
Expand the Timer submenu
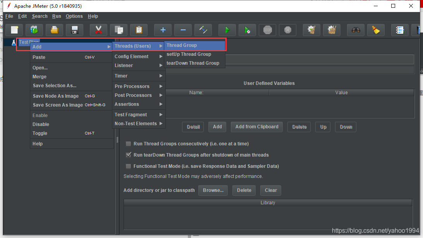(x=138, y=76)
